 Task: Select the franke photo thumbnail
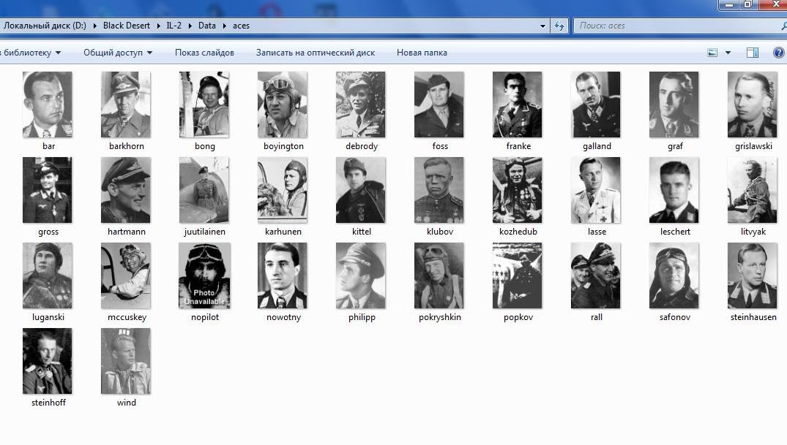(518, 104)
